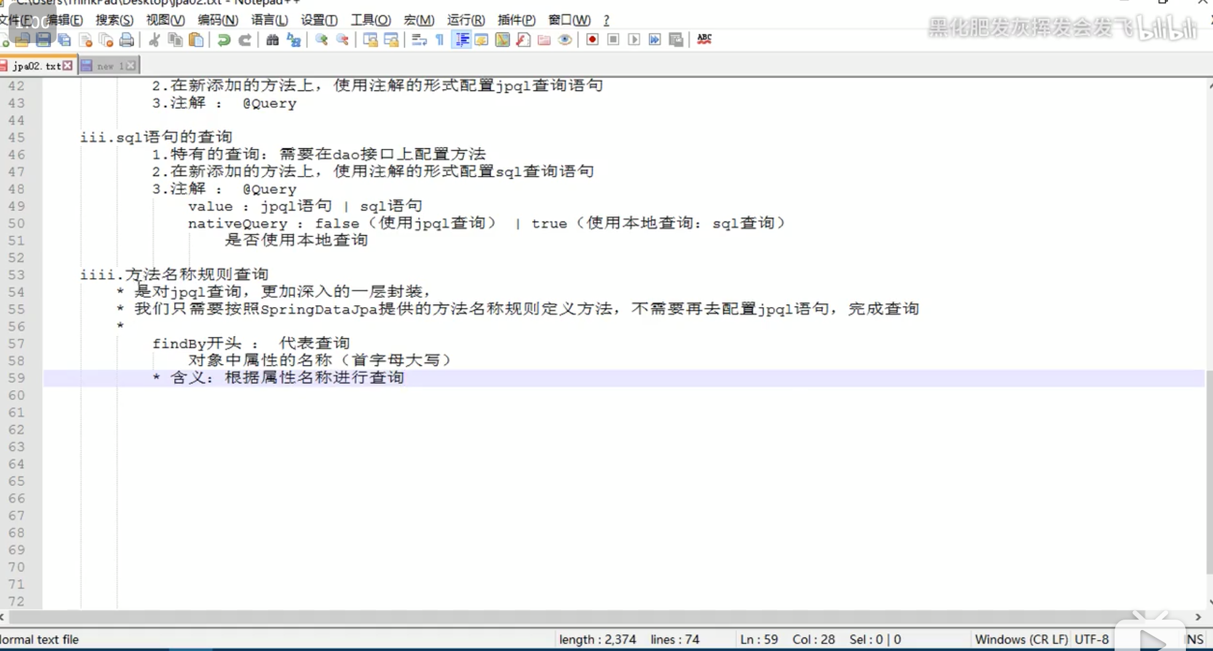
Task: Click 'SpringDataJpa' text on line 55
Action: coord(319,309)
